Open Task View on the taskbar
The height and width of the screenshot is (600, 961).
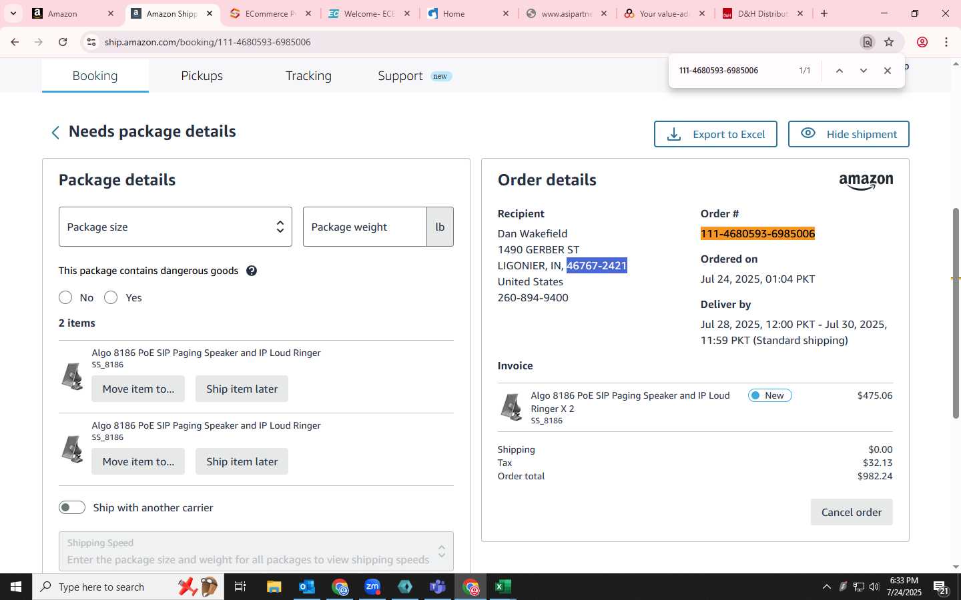click(240, 587)
